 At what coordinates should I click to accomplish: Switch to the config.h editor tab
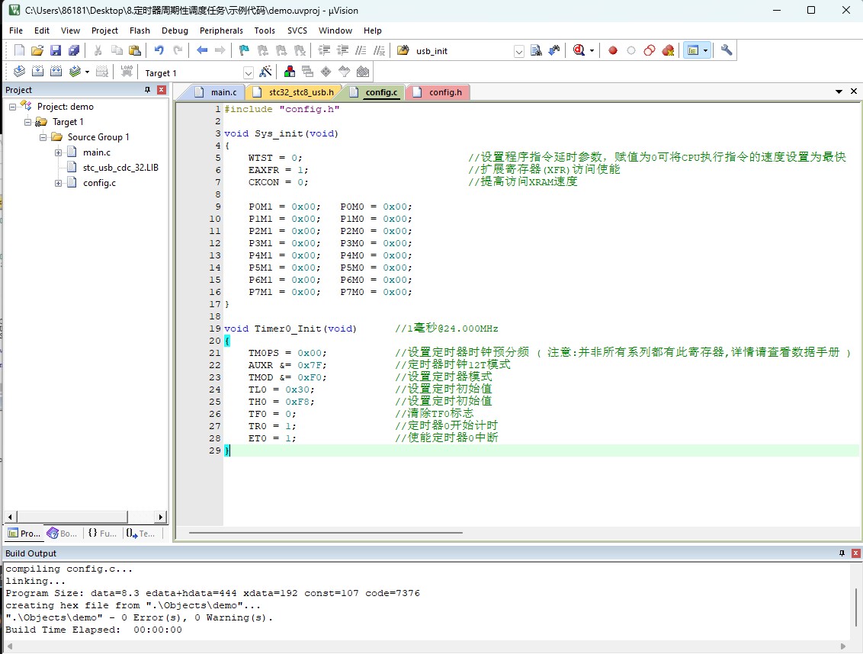tap(438, 92)
